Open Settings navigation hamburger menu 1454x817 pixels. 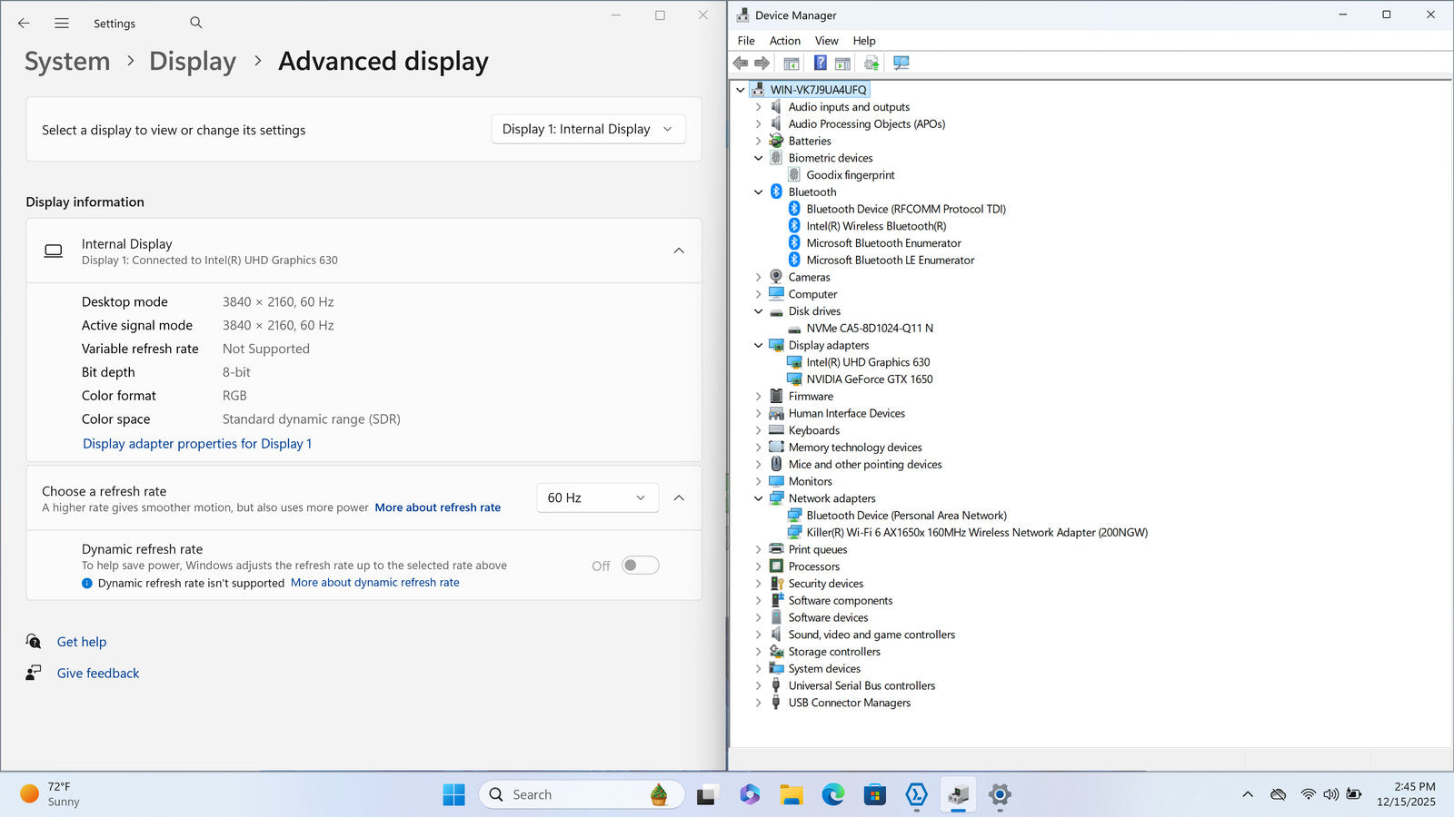point(62,24)
